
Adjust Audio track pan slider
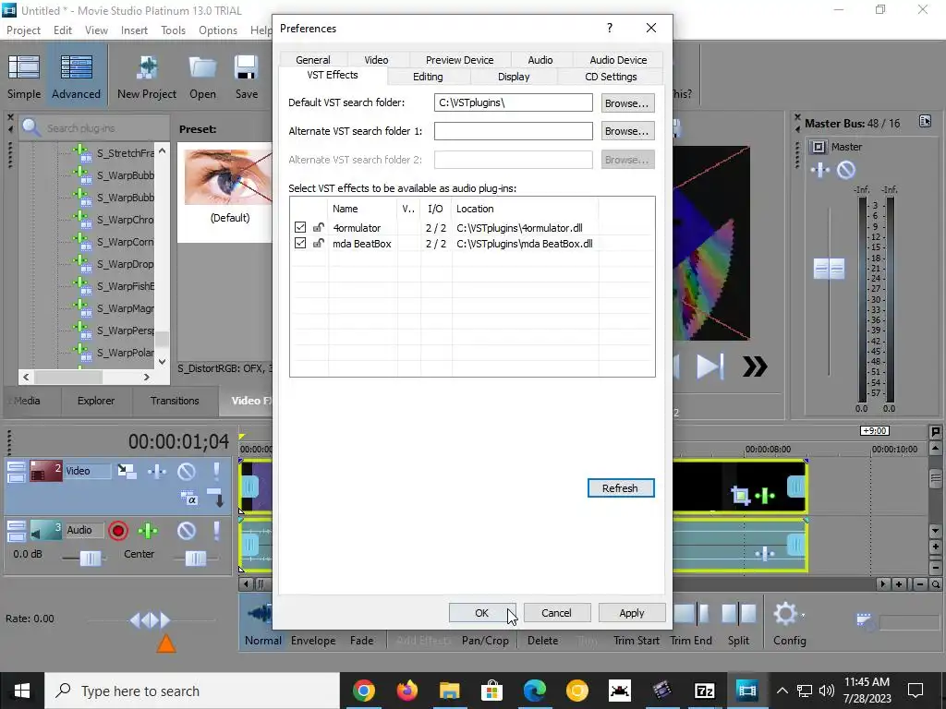[196, 559]
